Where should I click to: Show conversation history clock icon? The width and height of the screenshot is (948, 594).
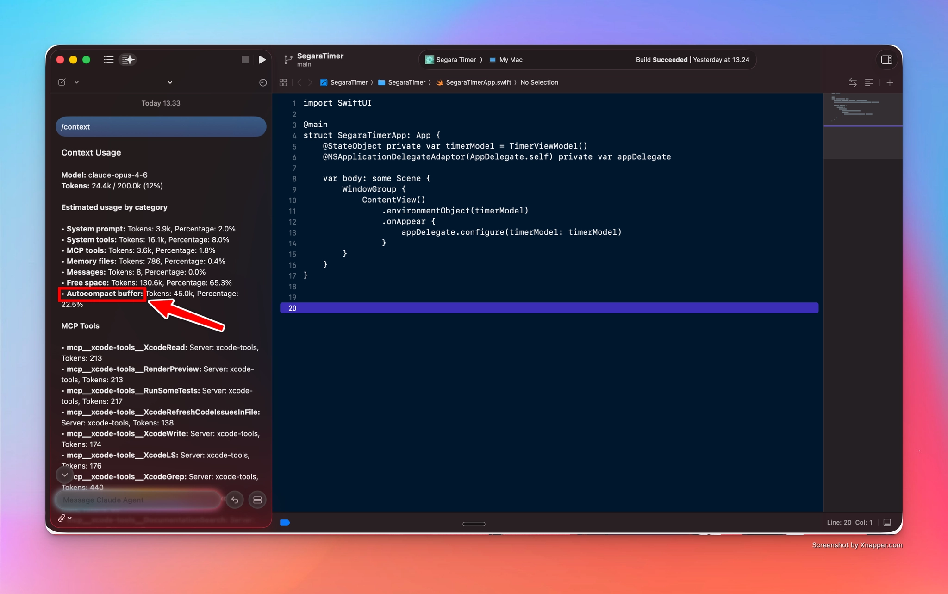click(x=262, y=82)
